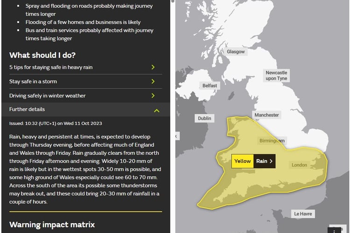Viewport: 351px width, 233px height.
Task: Click the Further details heading
Action: pos(27,109)
